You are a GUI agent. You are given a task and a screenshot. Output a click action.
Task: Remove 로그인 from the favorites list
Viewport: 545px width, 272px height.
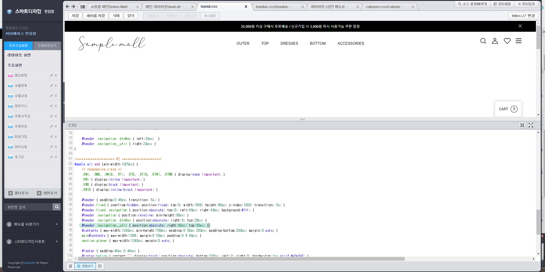point(56,157)
